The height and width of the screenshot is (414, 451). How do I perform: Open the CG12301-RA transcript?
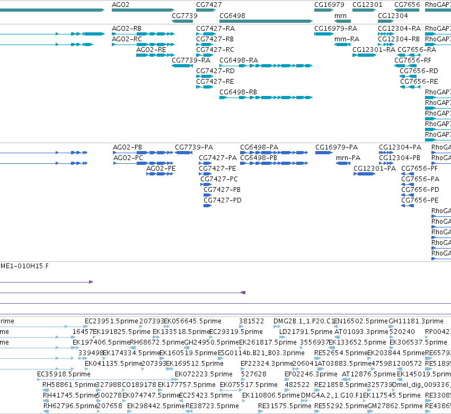[x=364, y=55]
